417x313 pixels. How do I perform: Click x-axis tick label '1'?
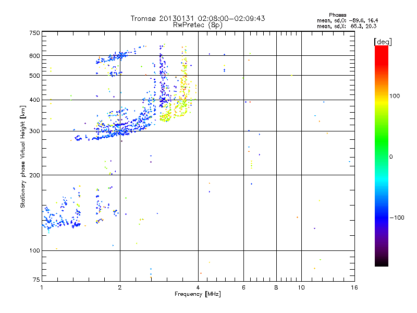pyautogui.click(x=42, y=287)
